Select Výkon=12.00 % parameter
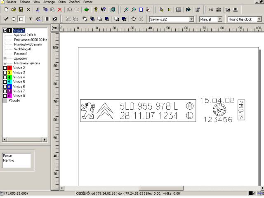This screenshot has width=264, height=198. (x=25, y=35)
